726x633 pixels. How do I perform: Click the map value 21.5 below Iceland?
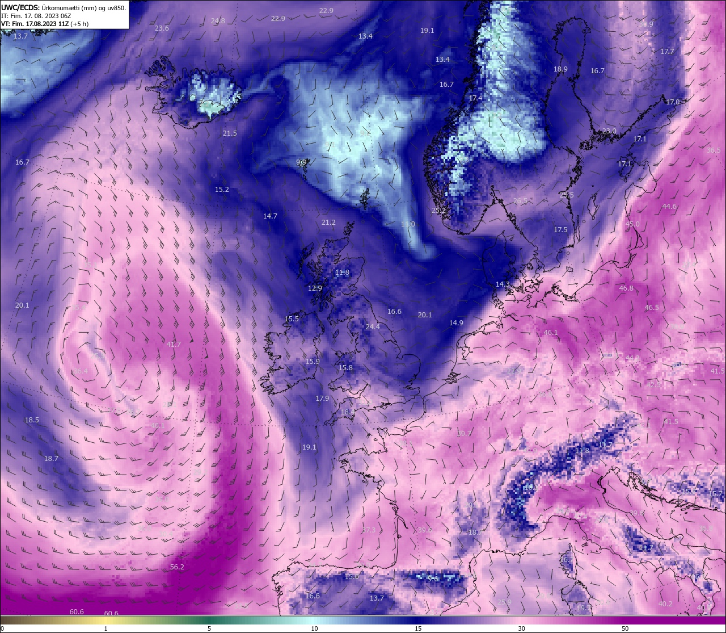tap(230, 133)
